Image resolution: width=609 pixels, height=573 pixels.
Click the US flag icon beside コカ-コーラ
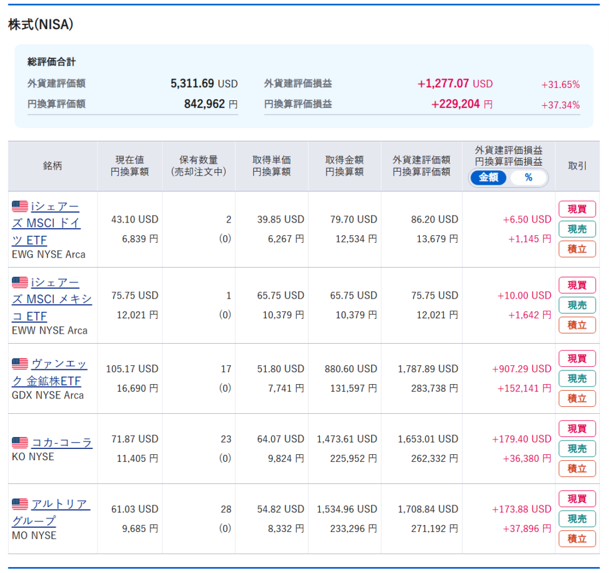[20, 443]
